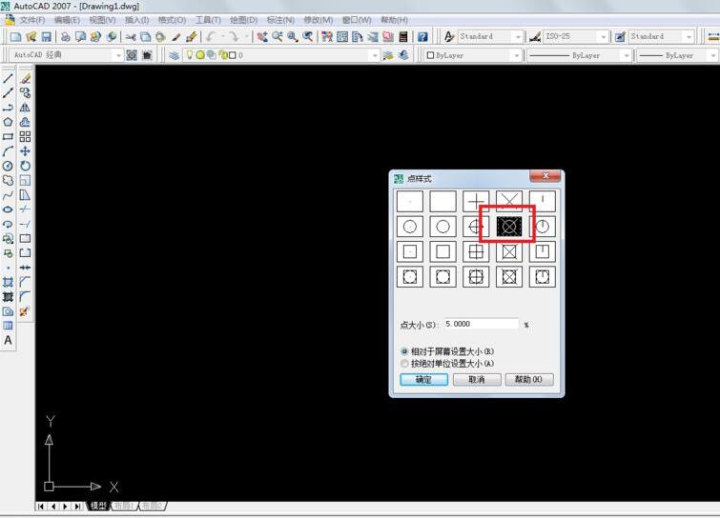Image resolution: width=720 pixels, height=518 pixels.
Task: Open the 标注(N) menu
Action: click(x=280, y=20)
